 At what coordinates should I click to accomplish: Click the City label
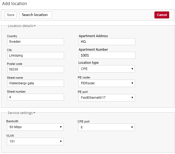(9, 50)
